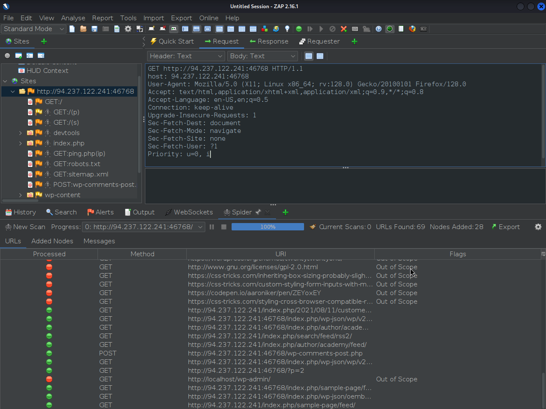Toggle separate header and body view button

point(309,56)
